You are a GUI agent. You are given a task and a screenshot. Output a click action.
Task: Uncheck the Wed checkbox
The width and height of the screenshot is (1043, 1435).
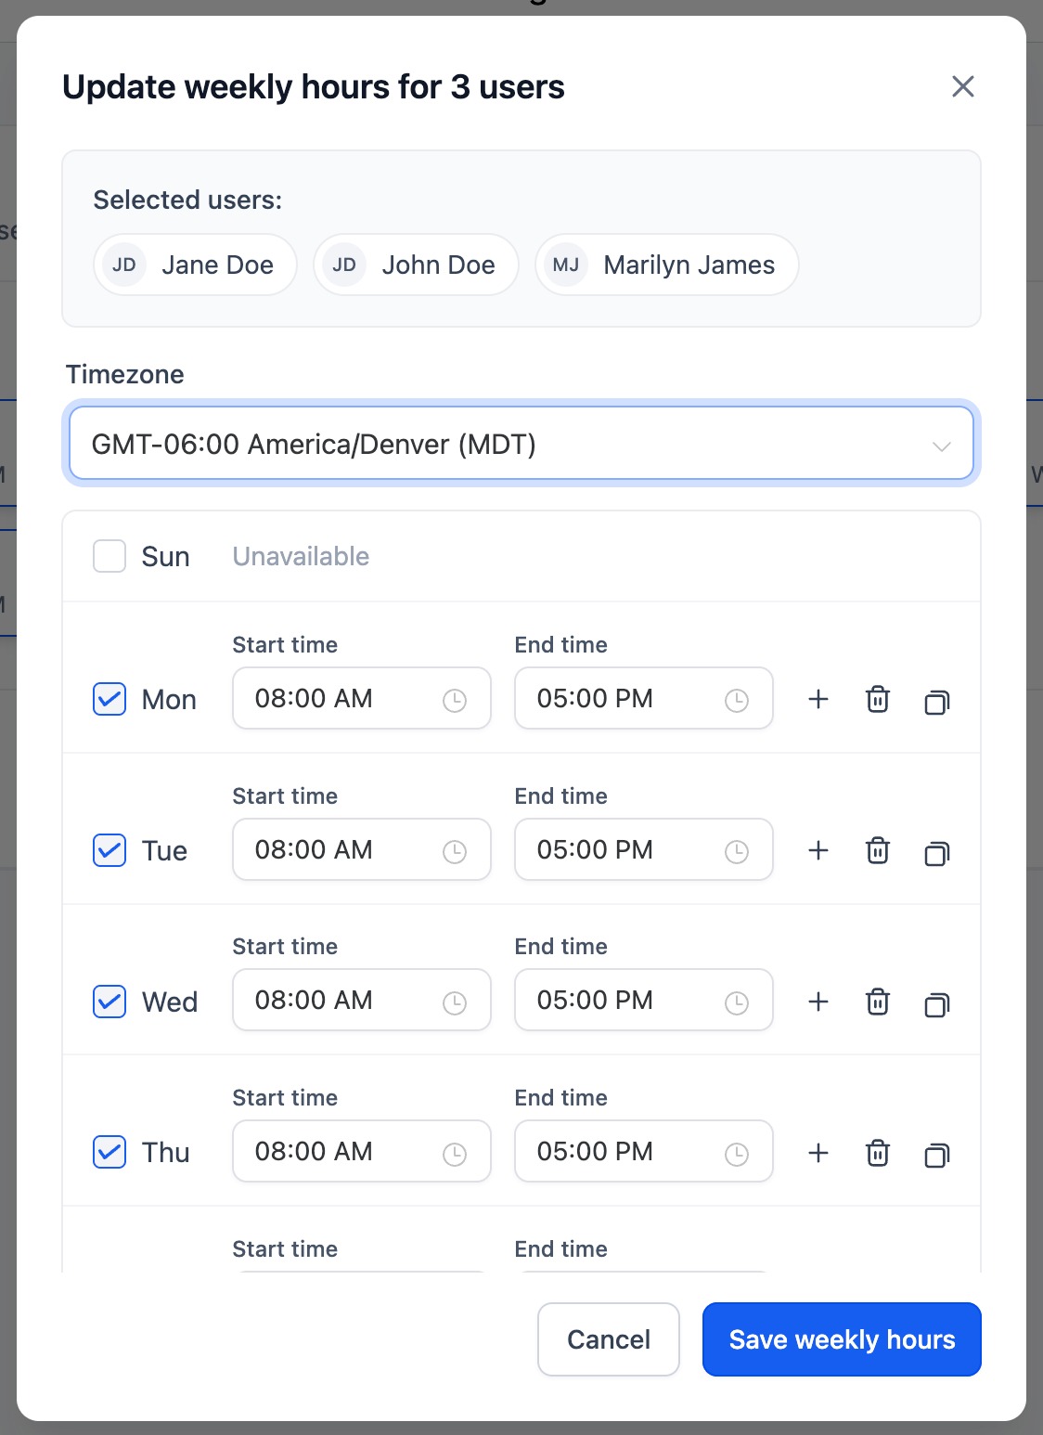click(109, 1002)
